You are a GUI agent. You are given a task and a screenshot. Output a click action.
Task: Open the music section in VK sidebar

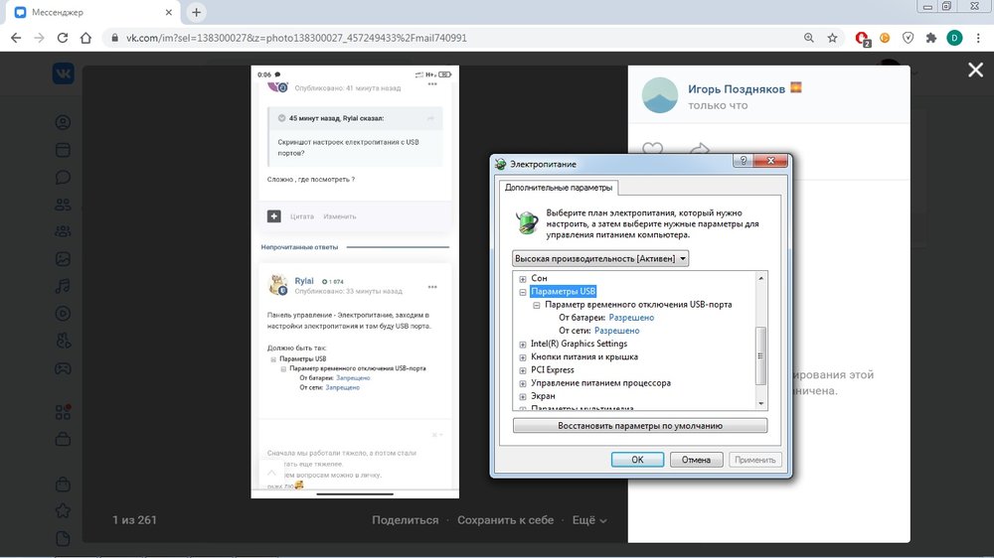63,286
